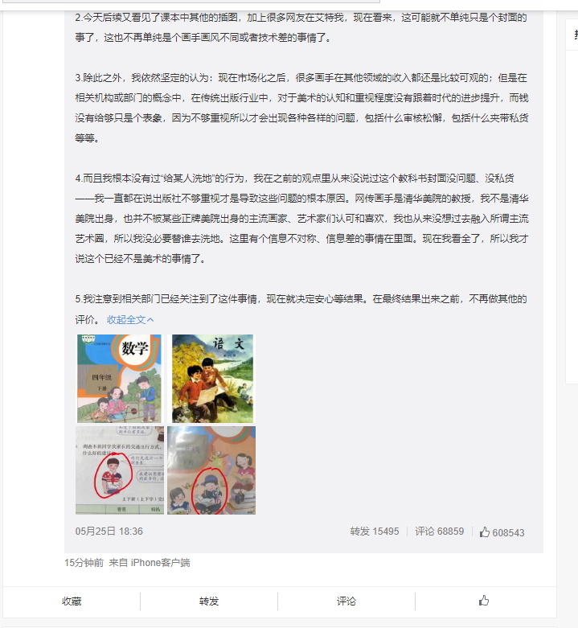Click the partially visible right sidebar panel

572,201
